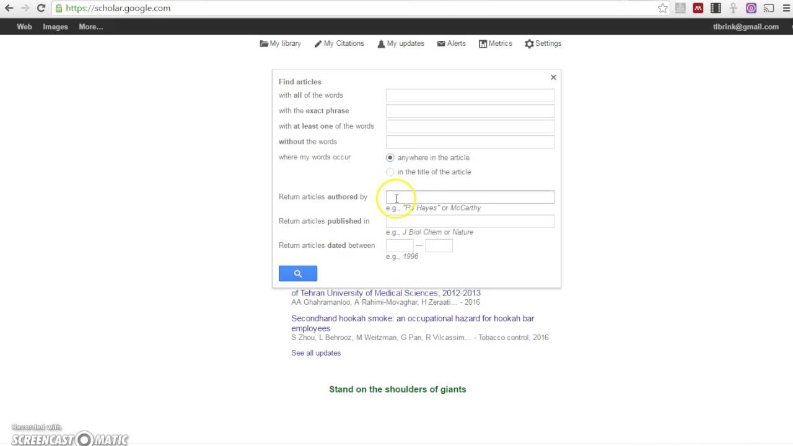Click the red M extension icon
The width and height of the screenshot is (793, 446).
pos(698,8)
